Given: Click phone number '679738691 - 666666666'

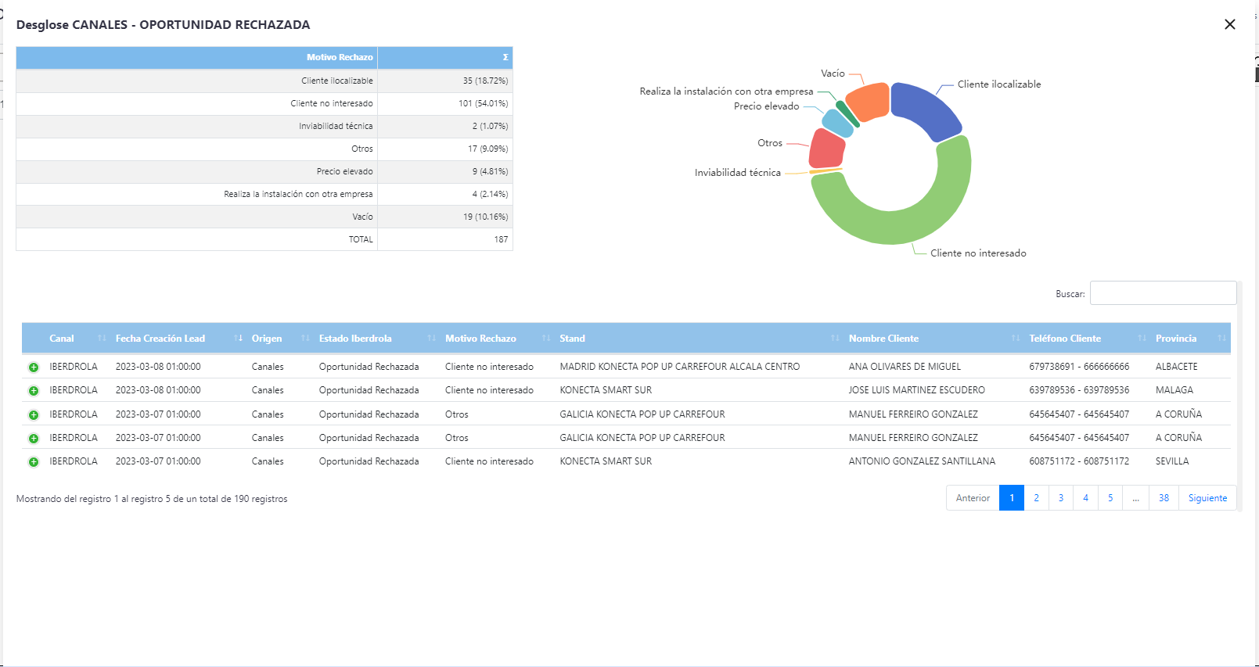Looking at the screenshot, I should click(1079, 367).
